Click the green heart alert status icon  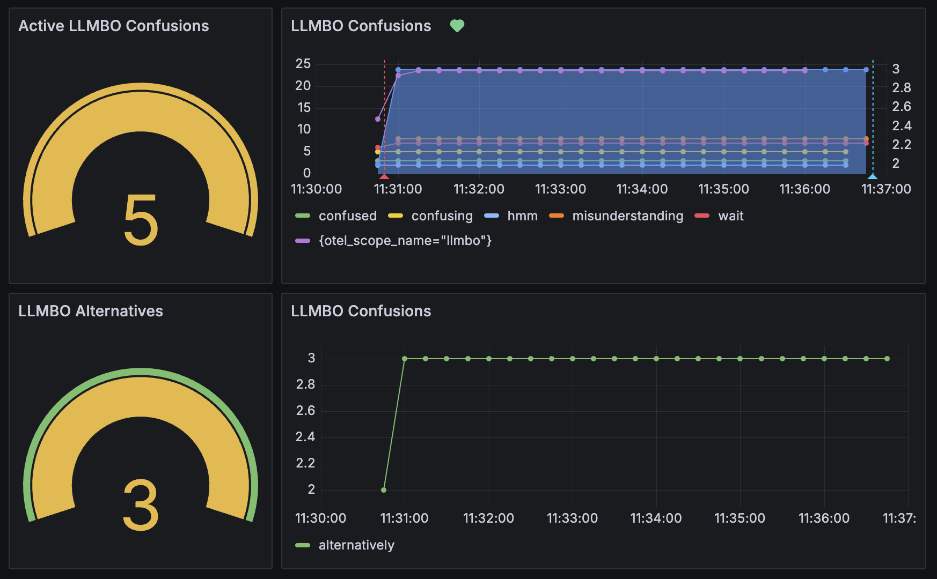[x=457, y=26]
